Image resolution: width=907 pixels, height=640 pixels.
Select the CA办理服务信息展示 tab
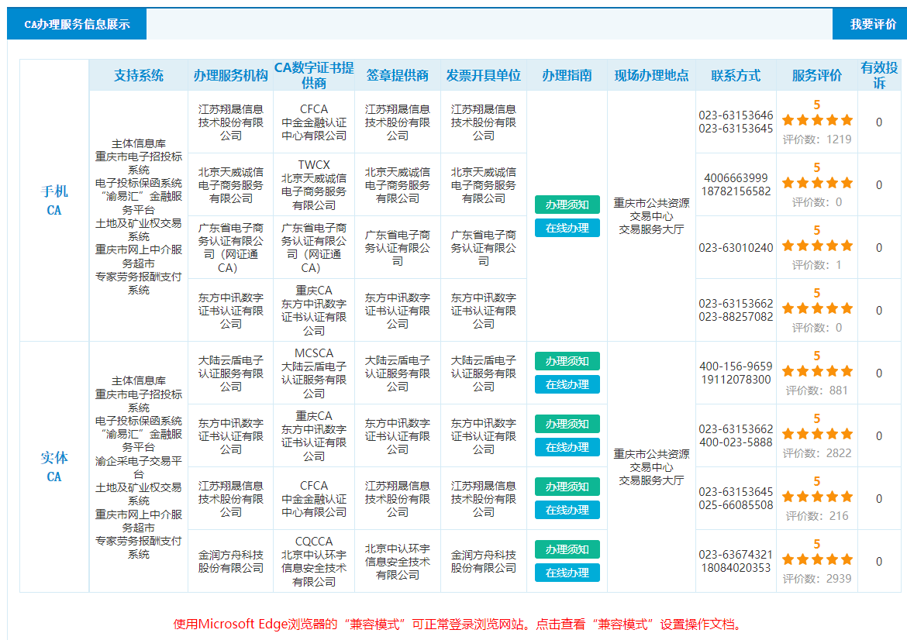(77, 24)
